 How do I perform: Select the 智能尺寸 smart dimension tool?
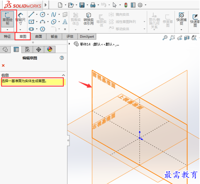(x=20, y=19)
